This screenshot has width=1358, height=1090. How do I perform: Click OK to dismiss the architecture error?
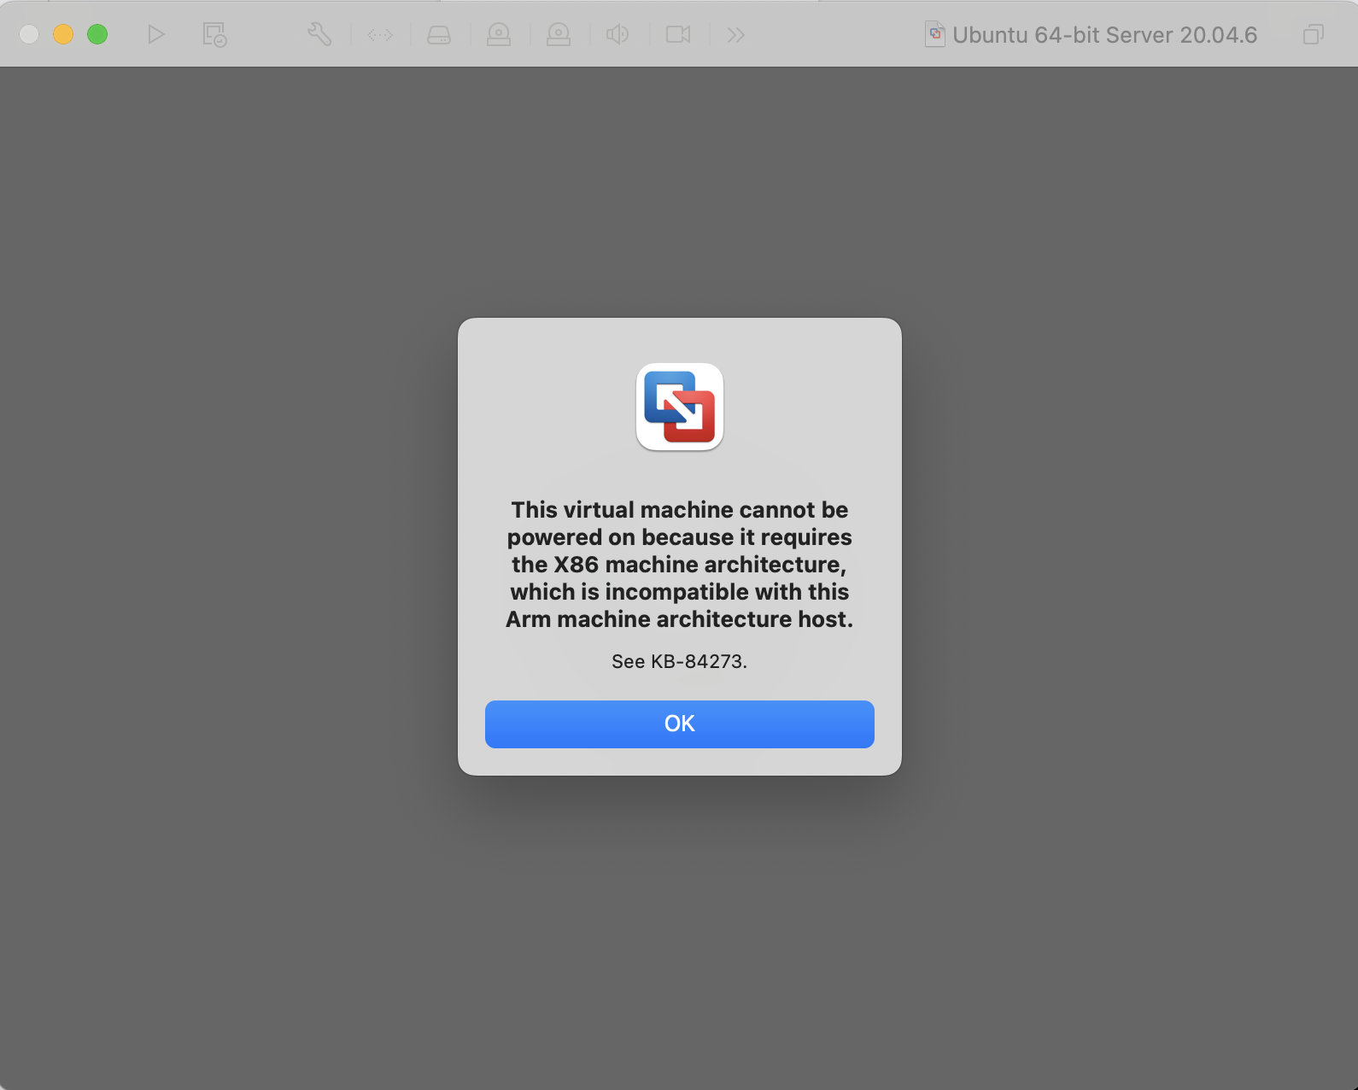(x=679, y=724)
